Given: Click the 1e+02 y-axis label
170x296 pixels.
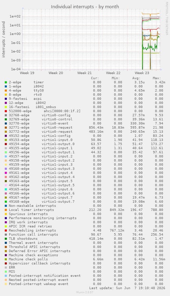Looking at the screenshot, I should 15,16.
